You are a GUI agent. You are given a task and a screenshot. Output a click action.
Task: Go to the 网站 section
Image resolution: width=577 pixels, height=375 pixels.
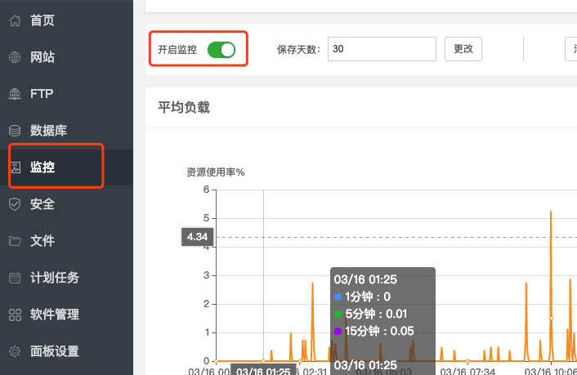tap(42, 57)
